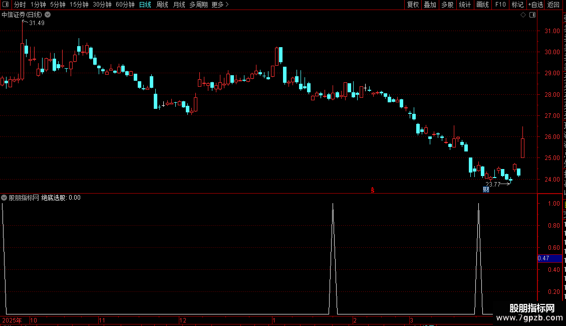Click the 叠加 overlay button
The image size is (566, 326).
[430, 5]
